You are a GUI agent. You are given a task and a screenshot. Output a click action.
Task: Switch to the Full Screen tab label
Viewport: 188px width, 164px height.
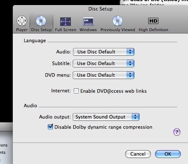point(66,30)
